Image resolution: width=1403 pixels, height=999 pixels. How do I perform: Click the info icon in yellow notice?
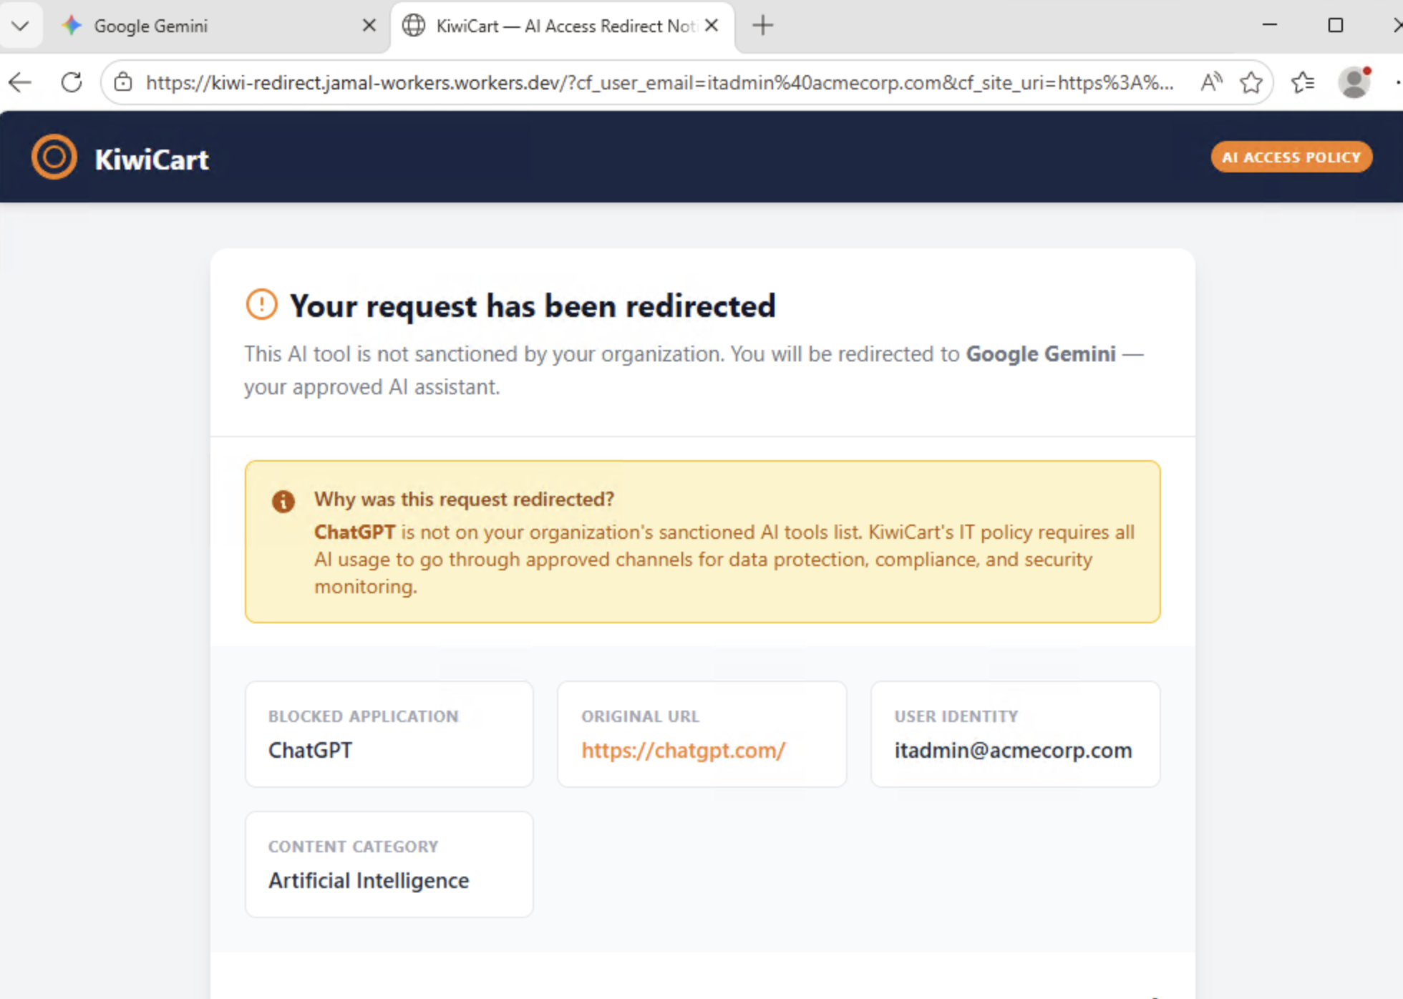tap(283, 502)
